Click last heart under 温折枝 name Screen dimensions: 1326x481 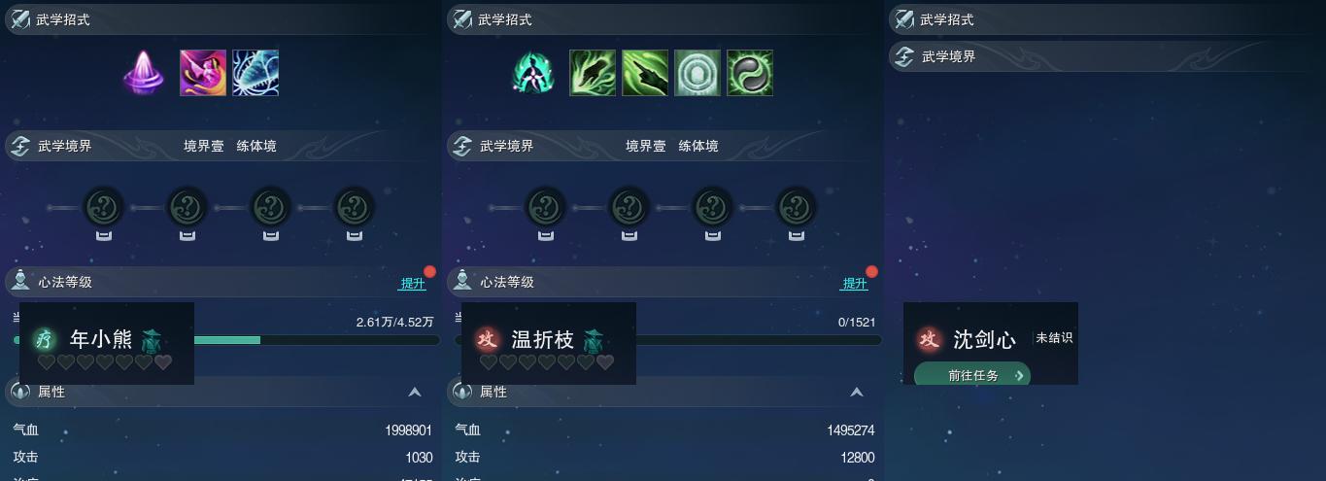605,362
